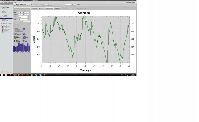
Task: Select the By Tourney radio button
Action: pyautogui.click(x=32, y=9)
